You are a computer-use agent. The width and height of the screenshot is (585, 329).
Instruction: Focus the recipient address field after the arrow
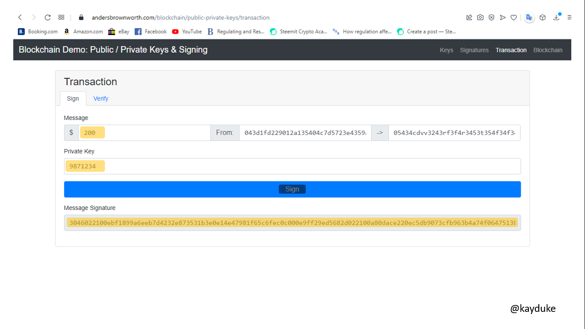[454, 133]
